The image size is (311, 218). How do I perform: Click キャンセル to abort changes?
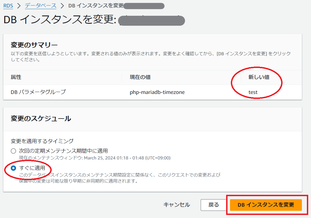[x=176, y=205]
